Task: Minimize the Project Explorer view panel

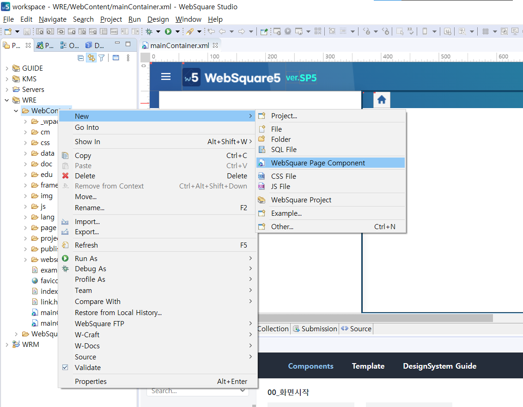Action: [x=117, y=43]
